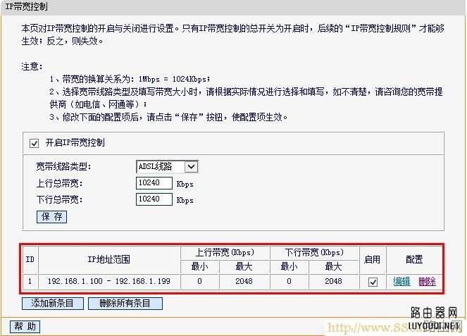Click the 下行总带宽 label
Image resolution: width=467 pixels, height=336 pixels.
[x=59, y=199]
